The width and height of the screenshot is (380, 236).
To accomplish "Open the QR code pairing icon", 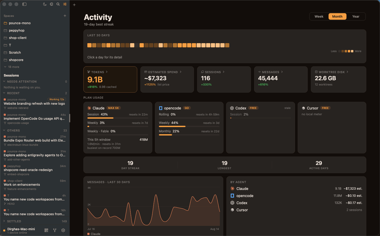I will [x=46, y=230].
